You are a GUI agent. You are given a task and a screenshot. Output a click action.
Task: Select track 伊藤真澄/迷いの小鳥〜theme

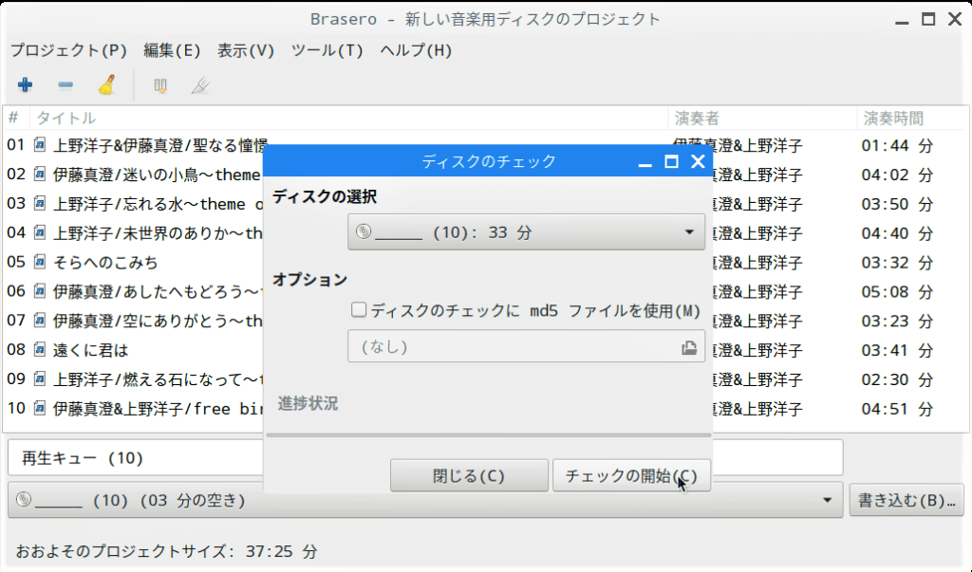(157, 175)
